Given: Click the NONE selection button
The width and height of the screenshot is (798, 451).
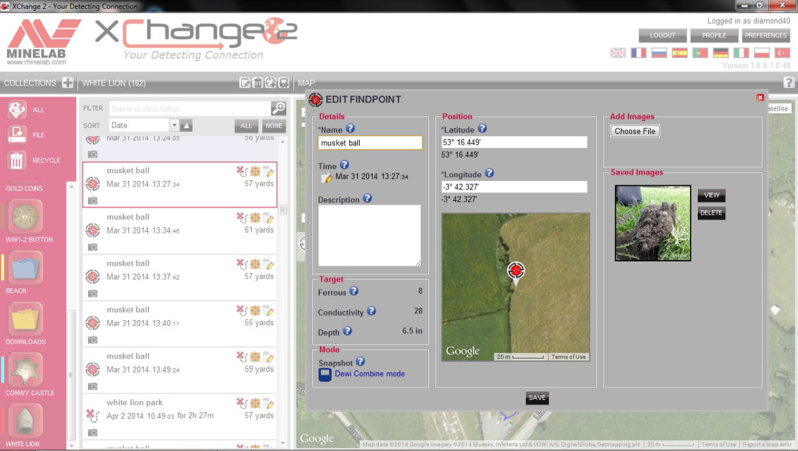Looking at the screenshot, I should click(274, 126).
